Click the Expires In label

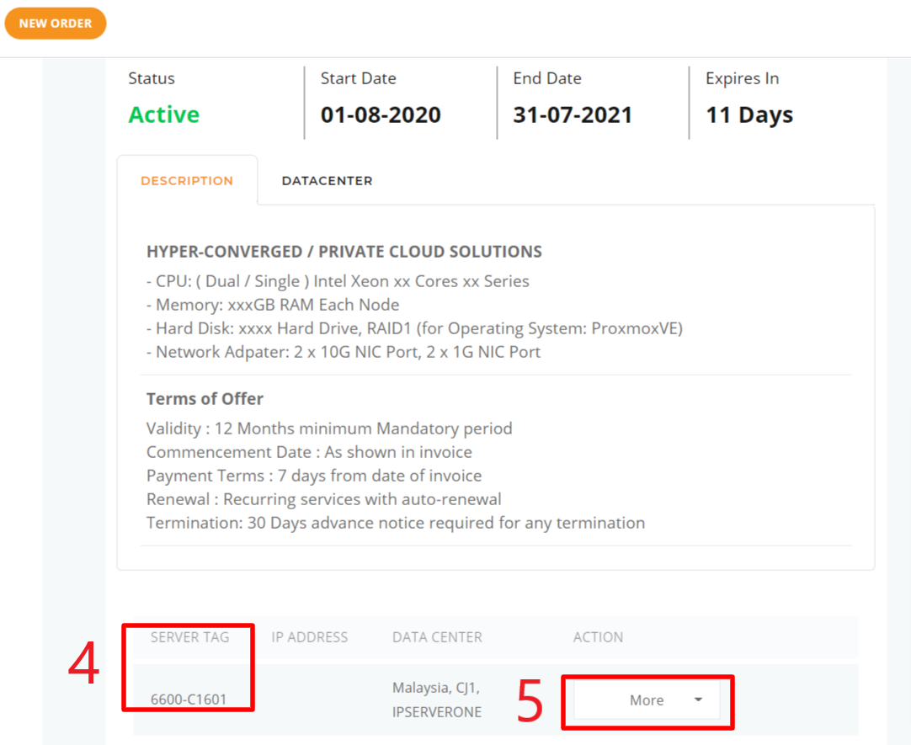[x=742, y=77]
